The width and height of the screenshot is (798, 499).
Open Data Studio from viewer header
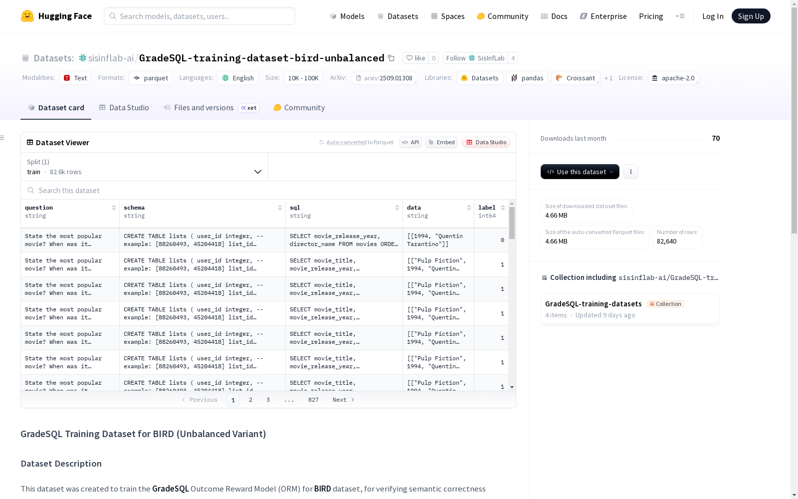pos(486,142)
